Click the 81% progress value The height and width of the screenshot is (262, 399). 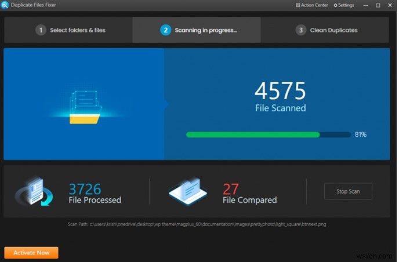[361, 134]
